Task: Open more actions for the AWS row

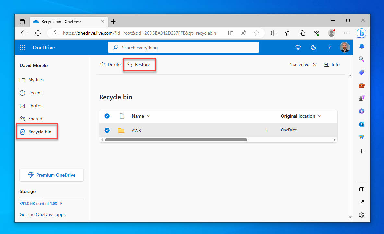Action: (267, 130)
